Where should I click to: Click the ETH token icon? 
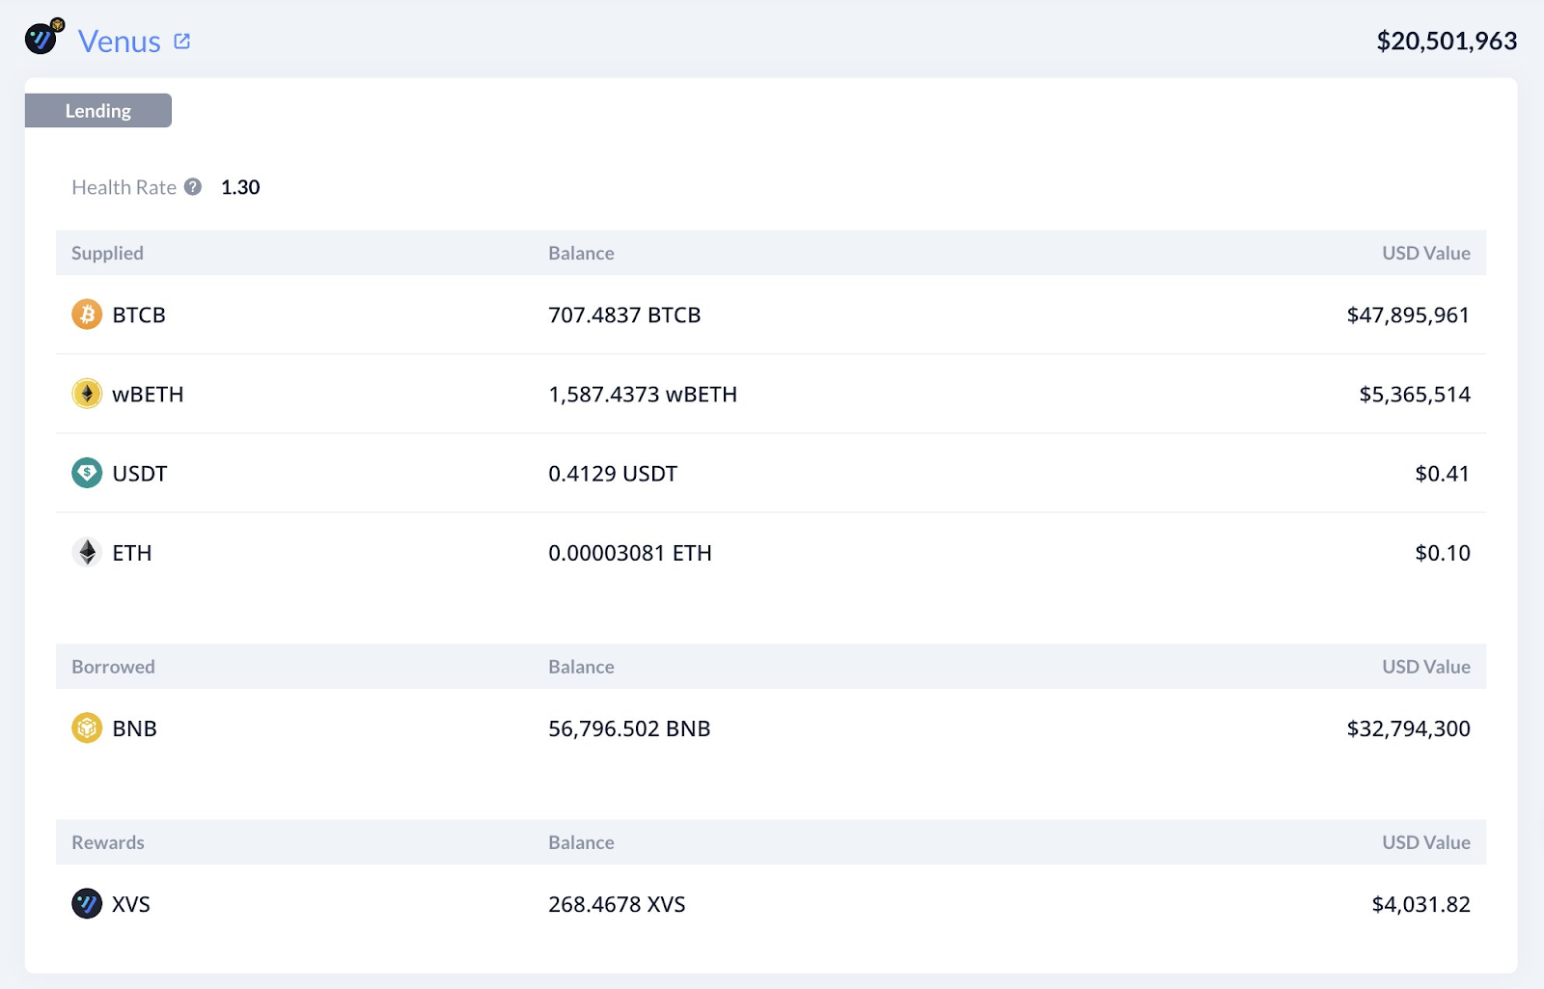click(x=86, y=552)
